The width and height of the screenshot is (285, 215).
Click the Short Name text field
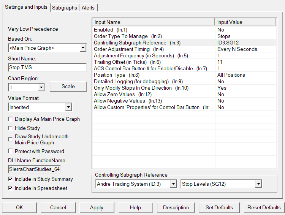[x=47, y=68]
